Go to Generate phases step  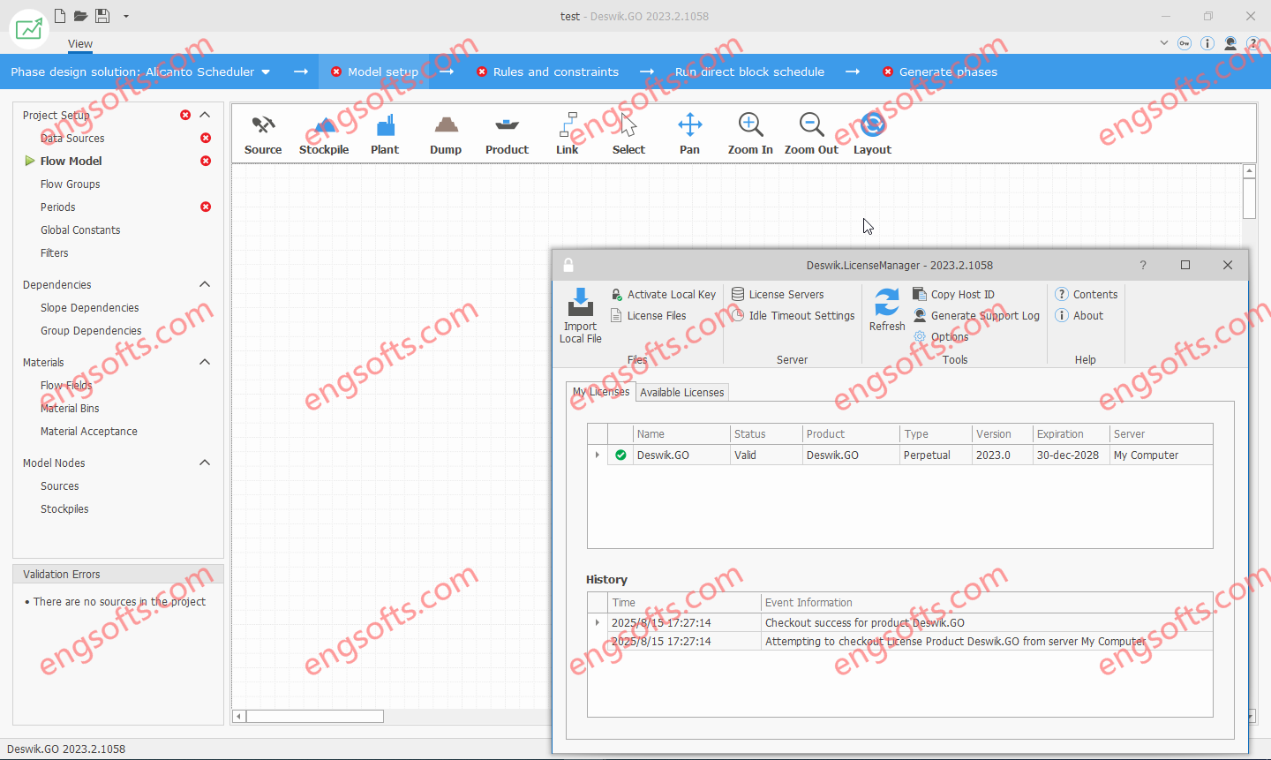click(x=940, y=71)
